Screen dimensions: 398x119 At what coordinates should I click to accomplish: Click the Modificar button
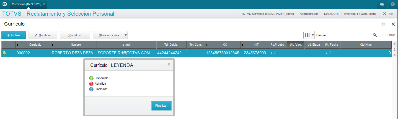tap(43, 35)
